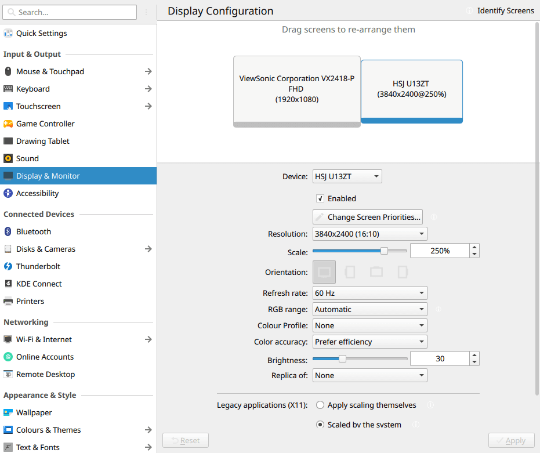
Task: Click info icon next to RGB range
Action: (438, 309)
